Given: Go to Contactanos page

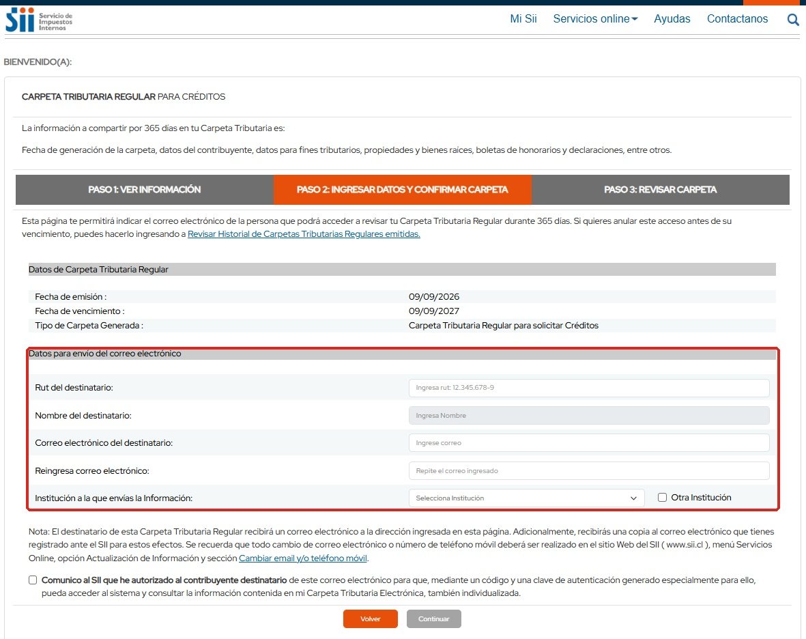Looking at the screenshot, I should (737, 19).
